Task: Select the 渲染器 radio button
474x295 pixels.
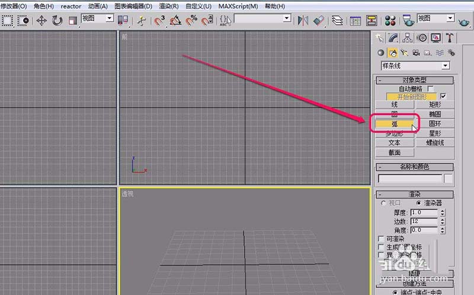Action: (419, 203)
